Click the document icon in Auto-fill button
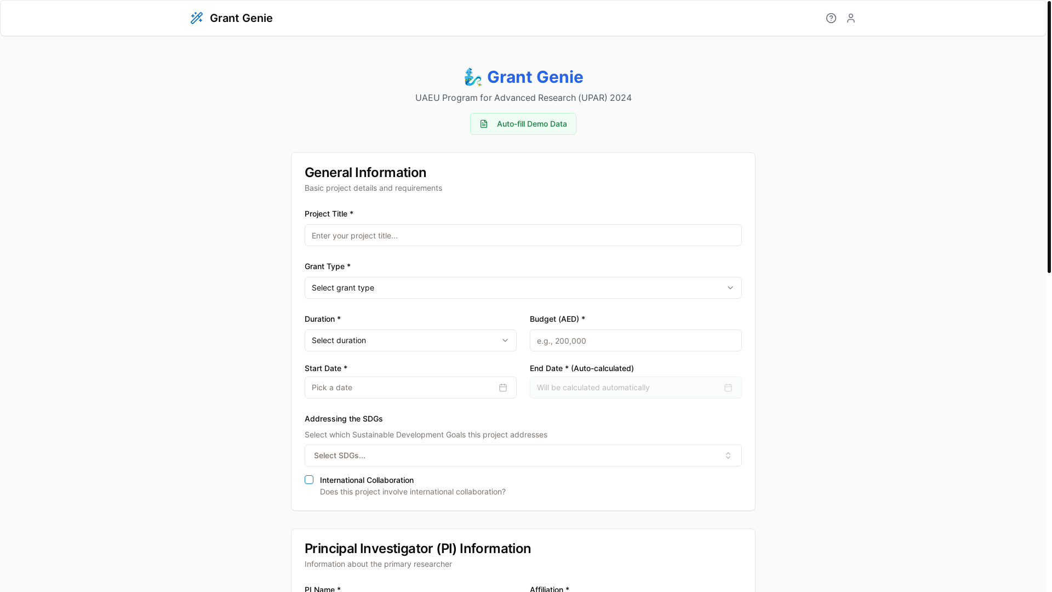 pyautogui.click(x=484, y=124)
